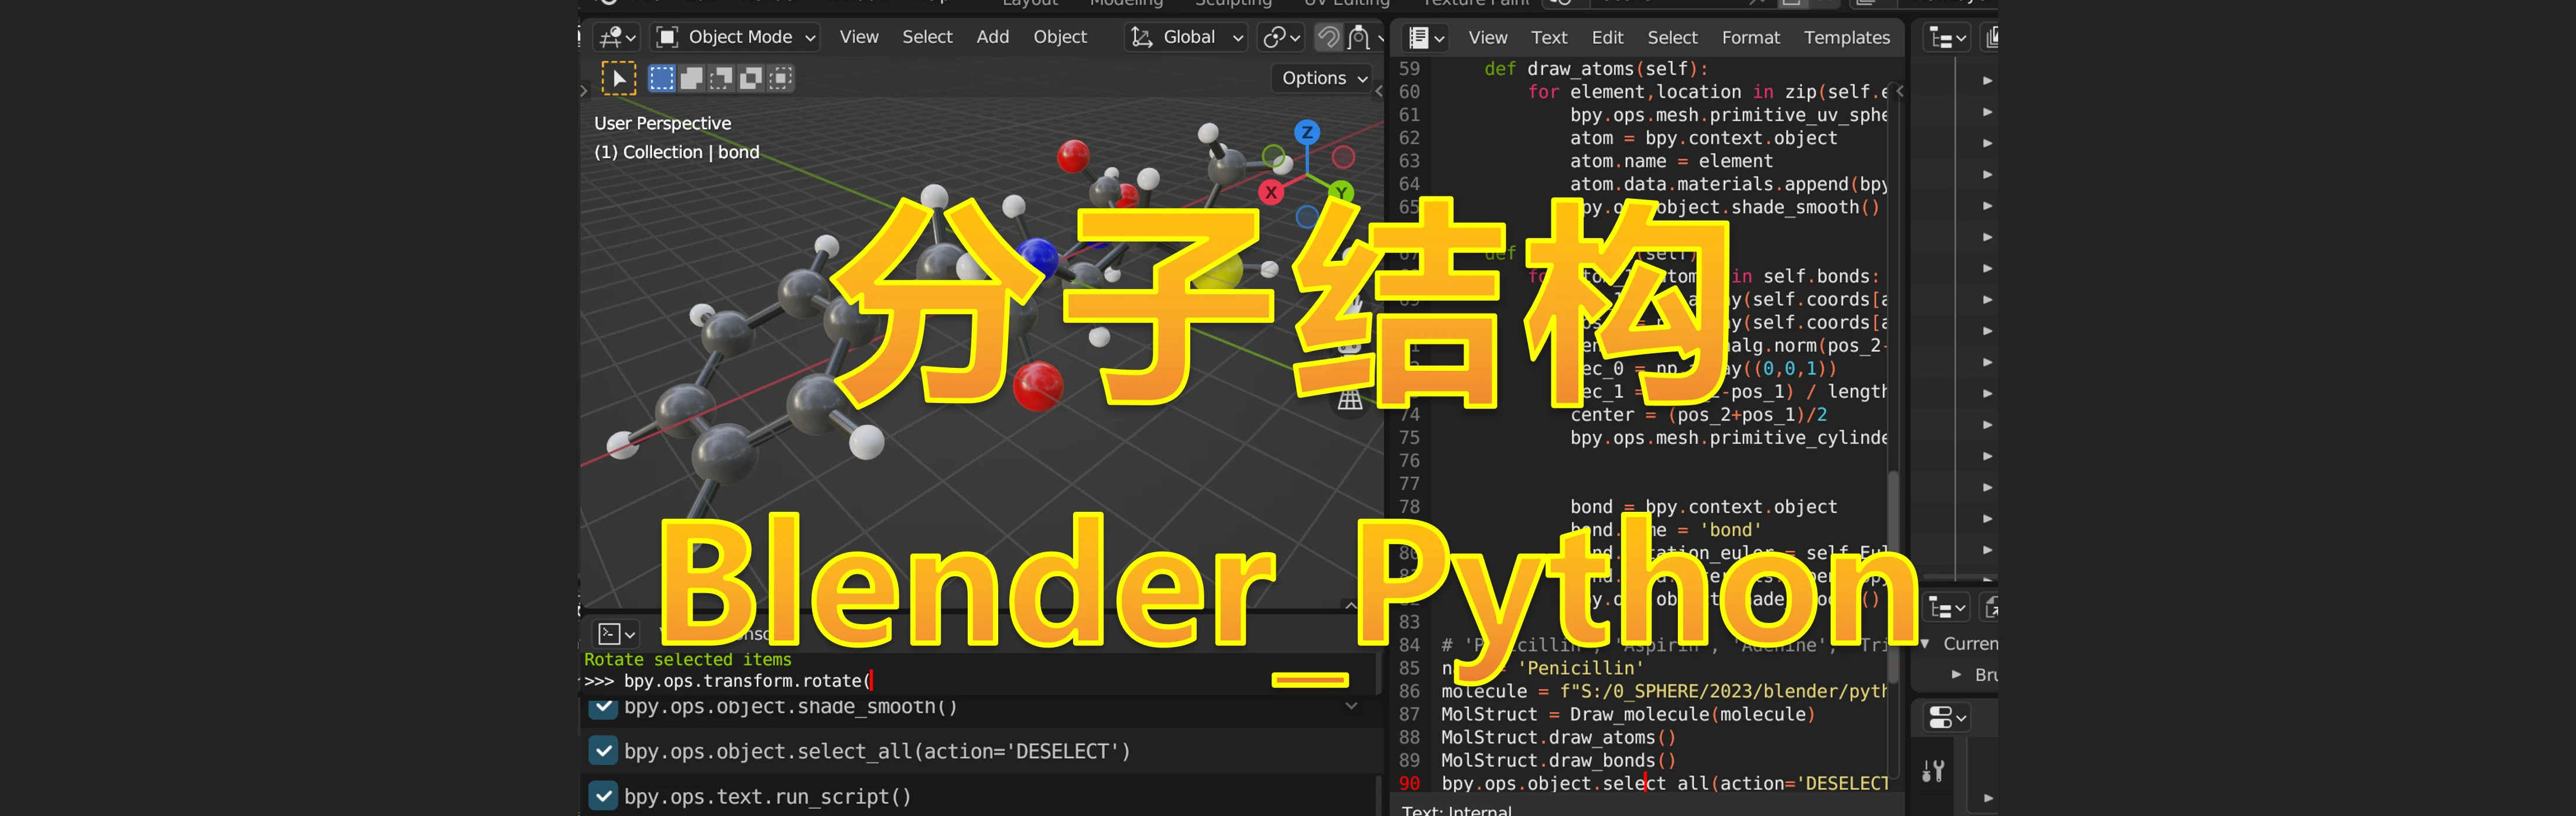Open the View menu in the viewport
Viewport: 2576px width, 816px height.
click(858, 37)
